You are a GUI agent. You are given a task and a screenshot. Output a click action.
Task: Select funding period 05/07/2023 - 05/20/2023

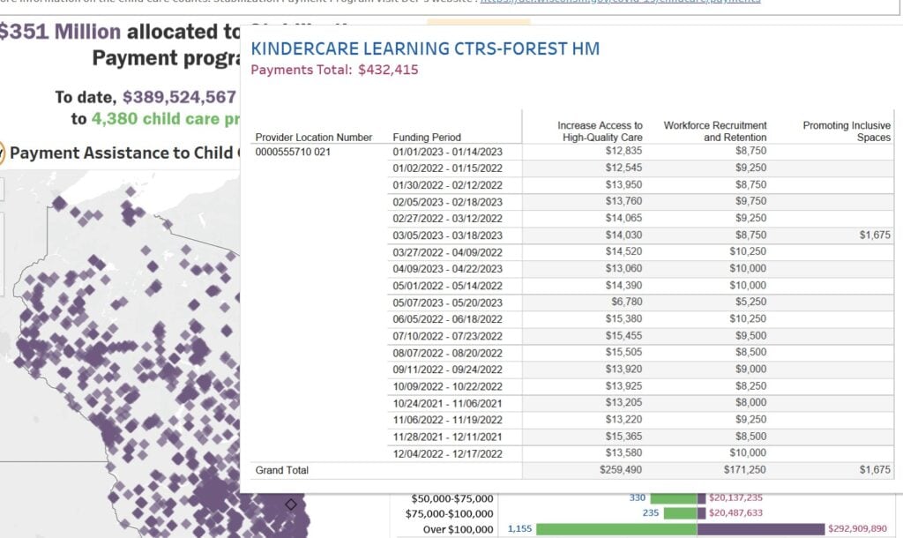coord(447,303)
